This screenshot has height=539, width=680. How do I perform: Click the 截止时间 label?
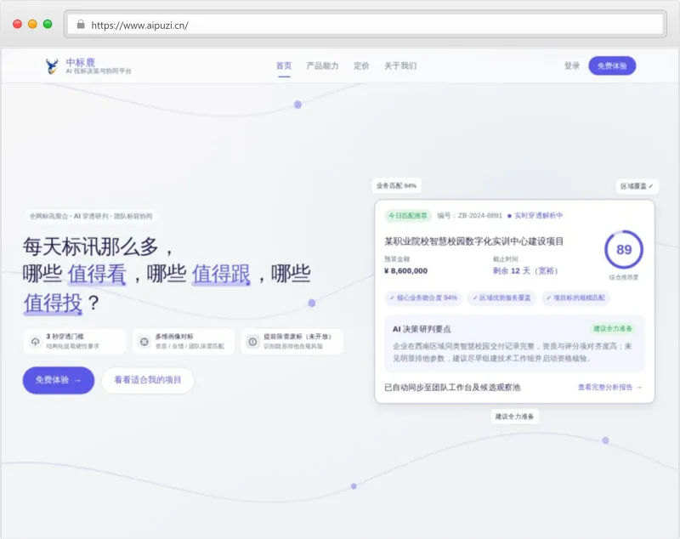(505, 259)
